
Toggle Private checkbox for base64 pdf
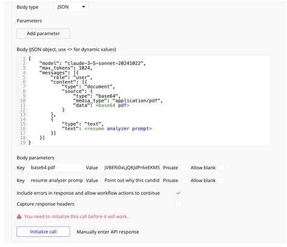[x=185, y=168]
